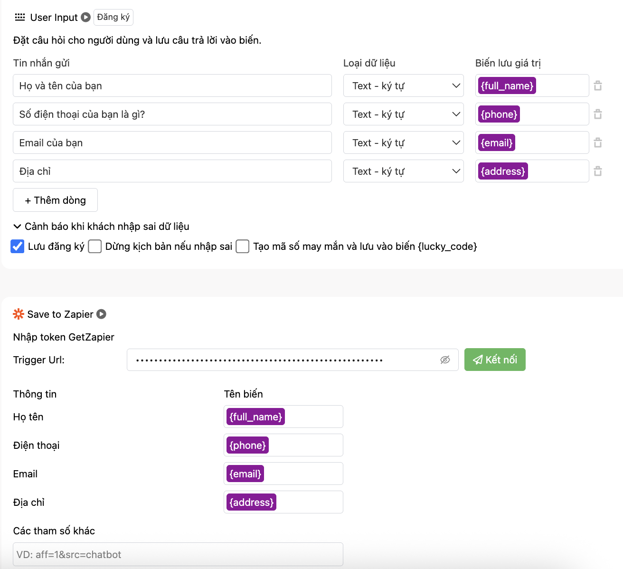This screenshot has height=569, width=623.
Task: Click the play icon next to User Input
Action: 85,17
